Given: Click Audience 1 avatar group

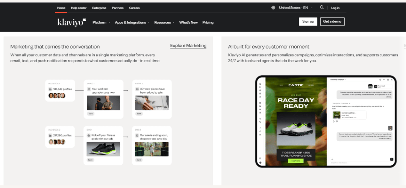Looking at the screenshot, I should tap(57, 96).
